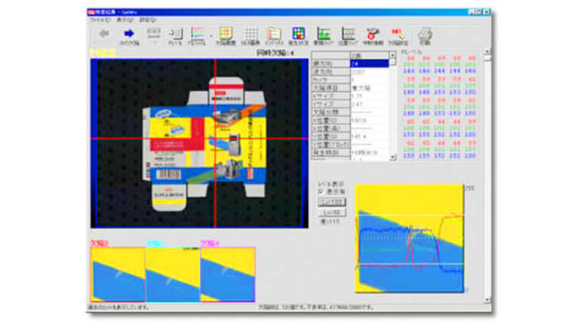Image resolution: width=581 pixels, height=324 pixels.
Task: Open dropdown arrow beside the profile icon
Action: pos(211,36)
